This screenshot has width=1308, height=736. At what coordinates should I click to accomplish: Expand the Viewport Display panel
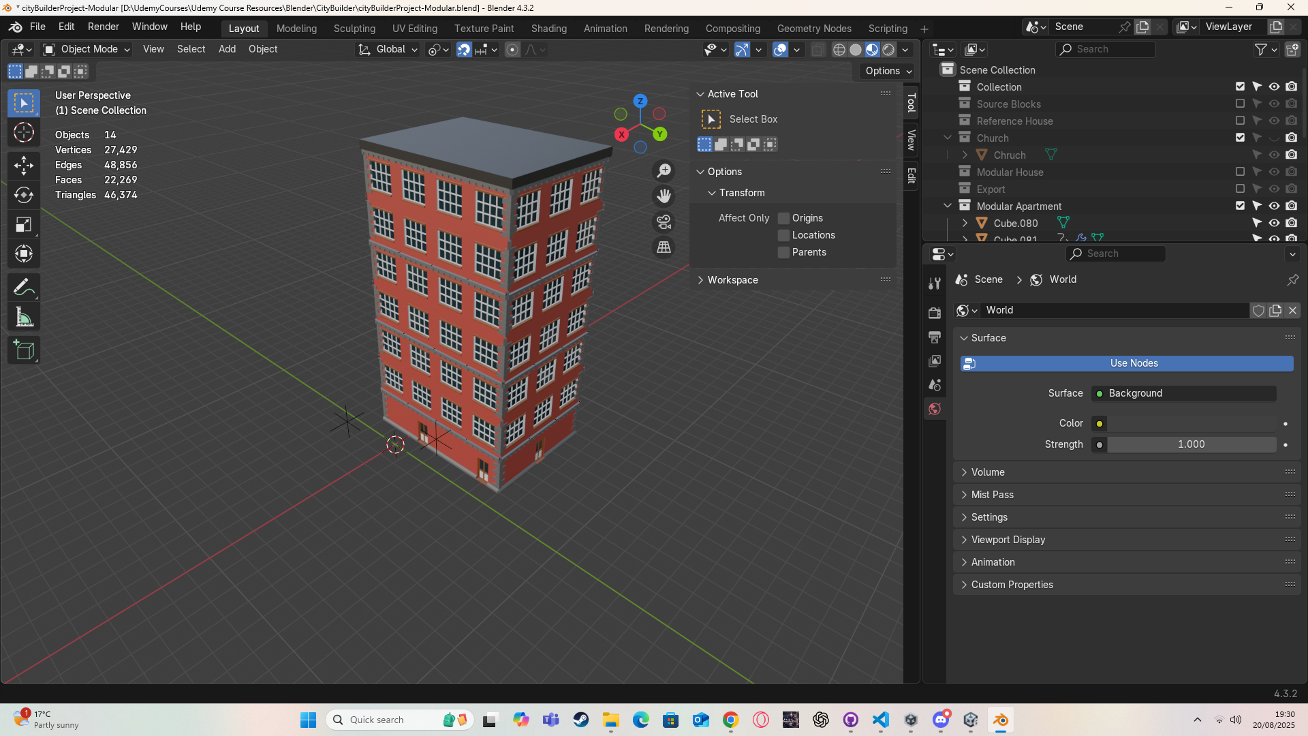[x=964, y=540]
